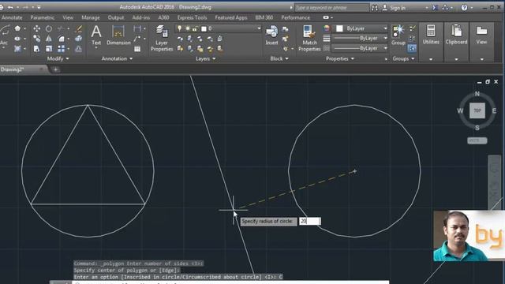The image size is (505, 284).
Task: Click the WCS button below ViewCube
Action: coord(477,140)
